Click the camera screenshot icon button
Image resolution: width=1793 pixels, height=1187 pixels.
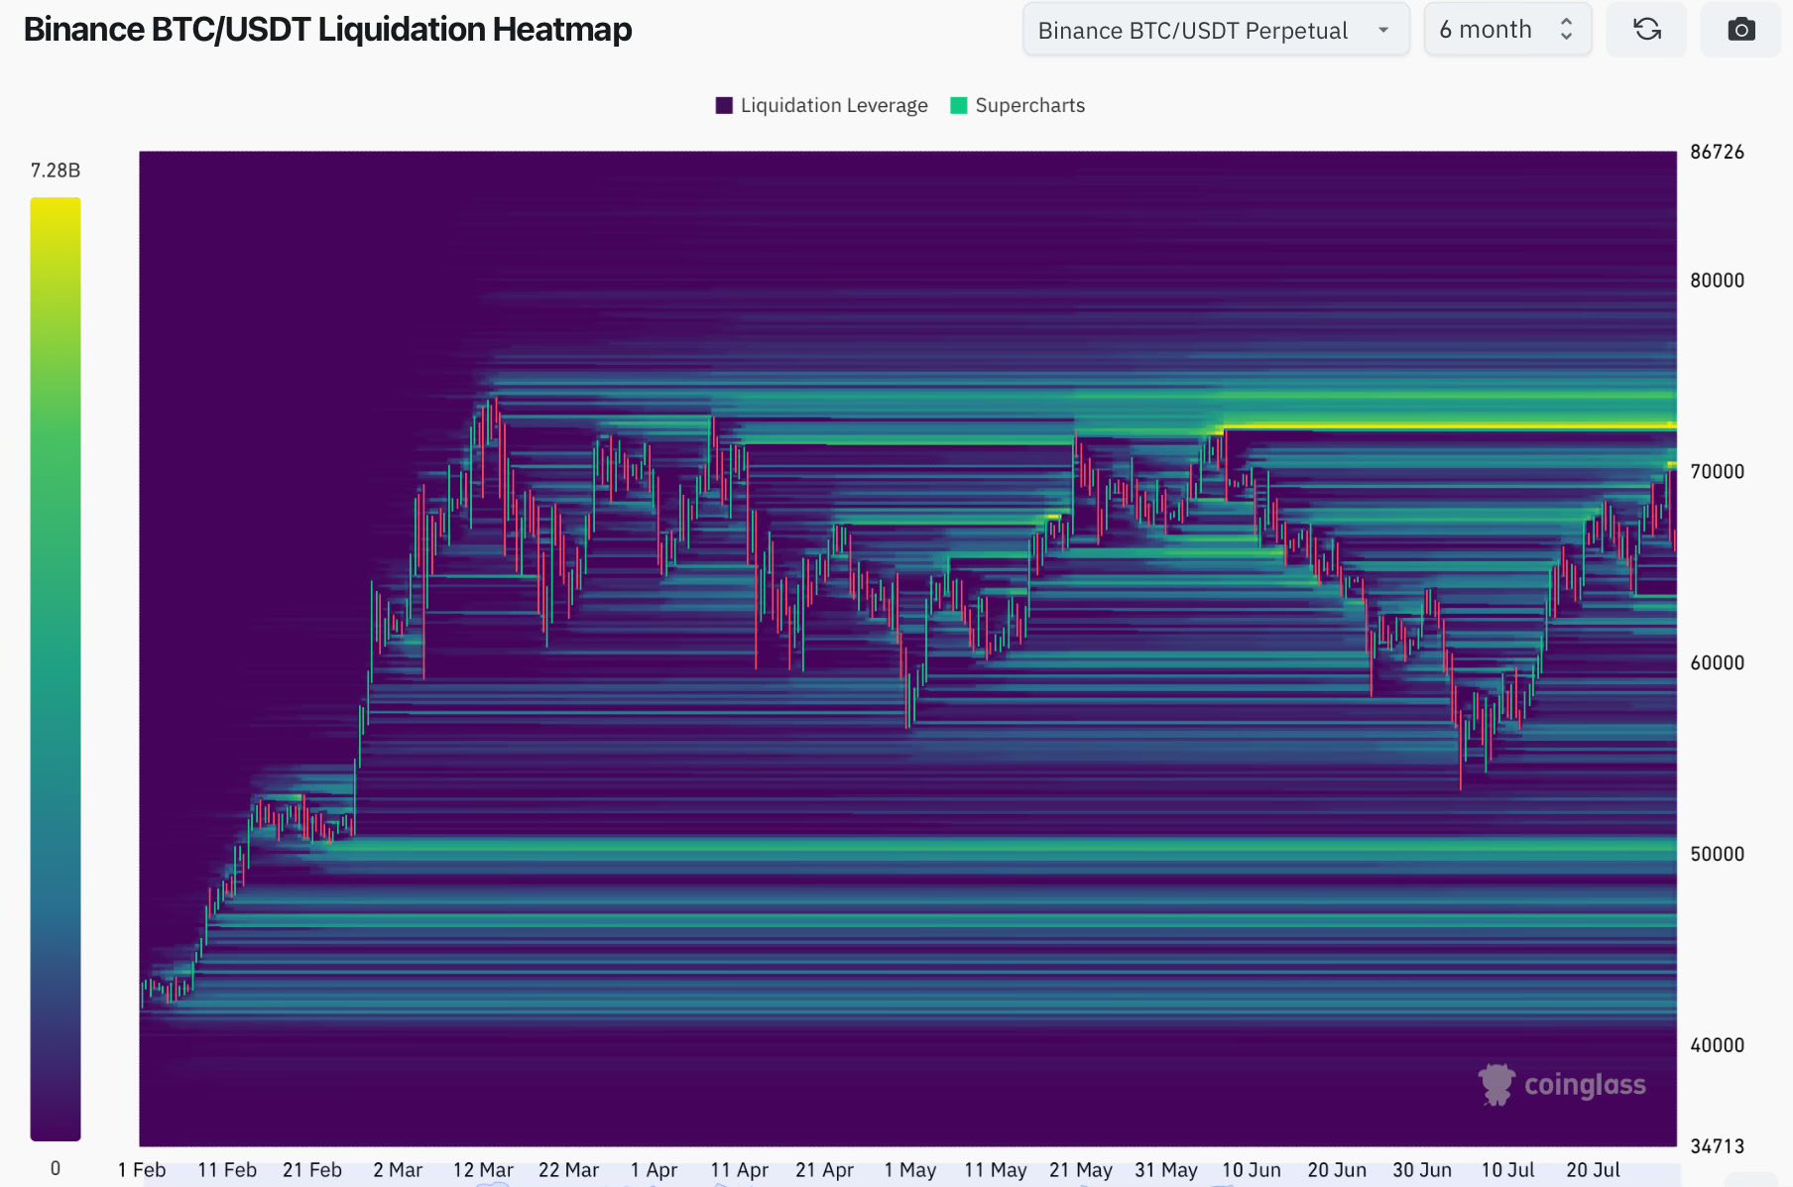pyautogui.click(x=1740, y=30)
